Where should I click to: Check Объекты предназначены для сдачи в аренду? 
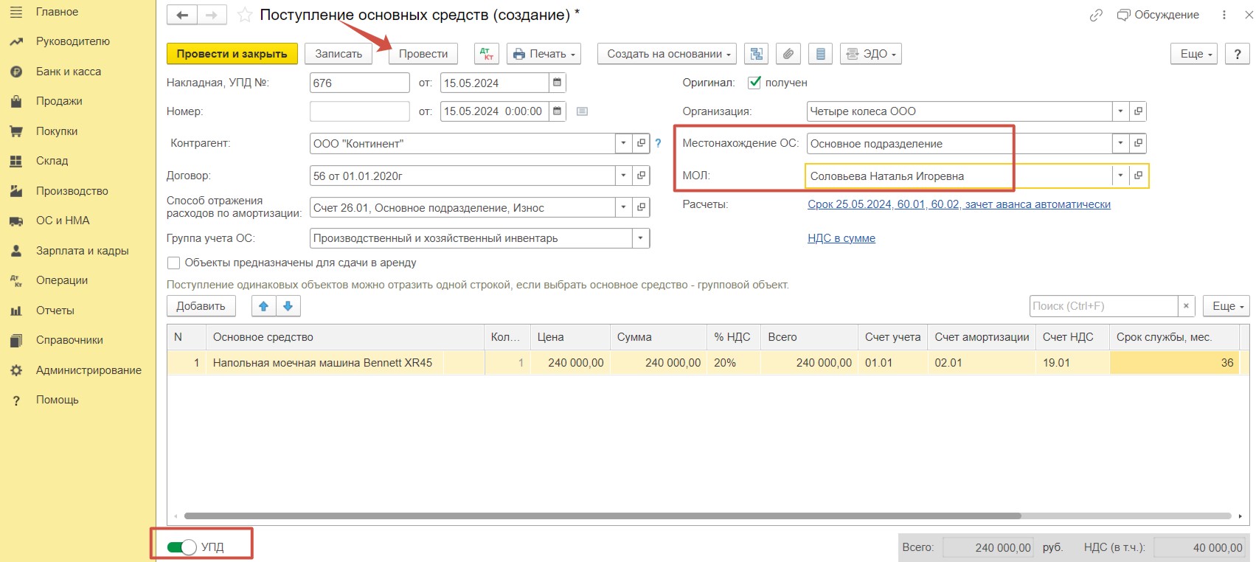pyautogui.click(x=174, y=263)
